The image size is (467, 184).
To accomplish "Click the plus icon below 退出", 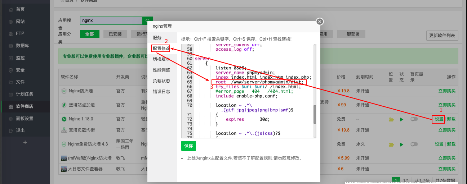I will coord(25,142).
